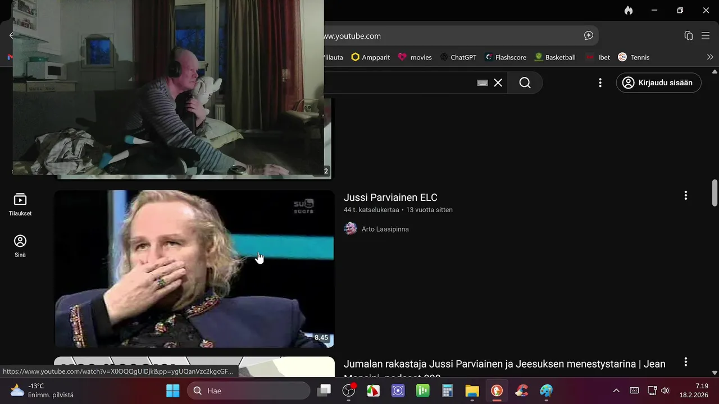Open the green bars app on the taskbar

[422, 391]
